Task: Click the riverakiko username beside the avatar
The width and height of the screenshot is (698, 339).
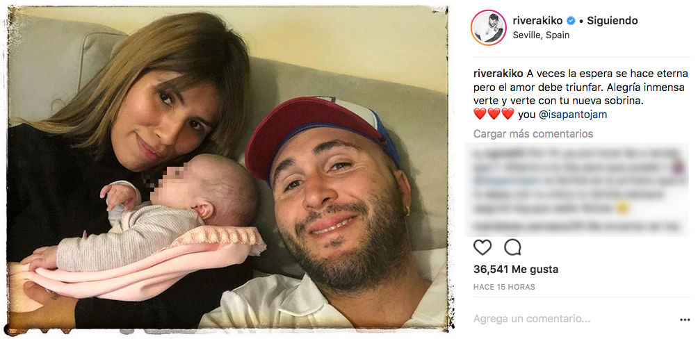Action: tap(539, 21)
